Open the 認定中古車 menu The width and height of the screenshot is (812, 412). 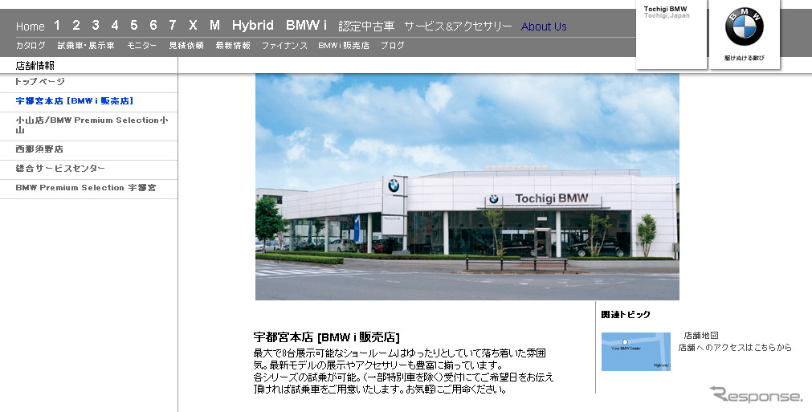[366, 27]
